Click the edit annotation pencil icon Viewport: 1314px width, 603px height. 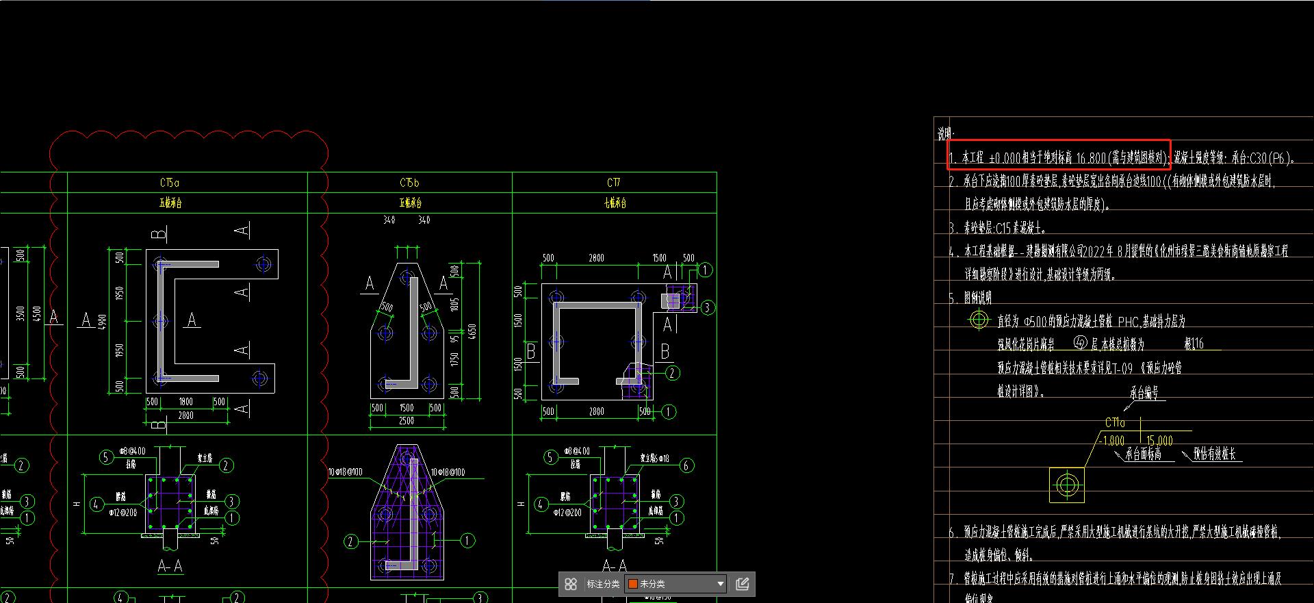pos(743,584)
